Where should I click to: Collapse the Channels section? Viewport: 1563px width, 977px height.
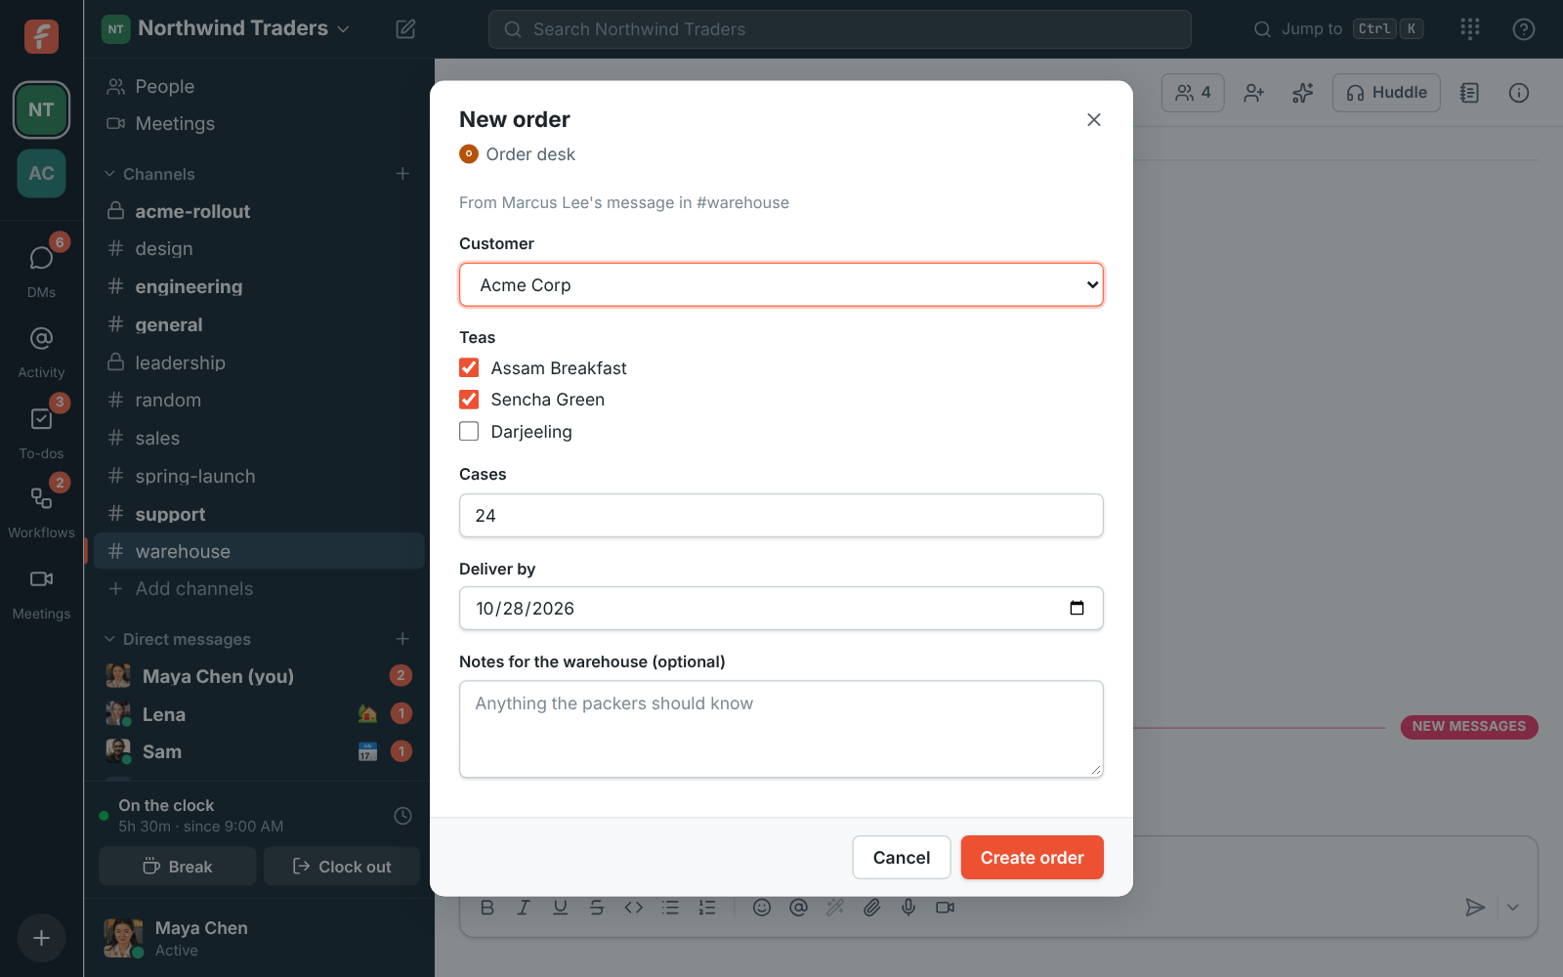149,174
